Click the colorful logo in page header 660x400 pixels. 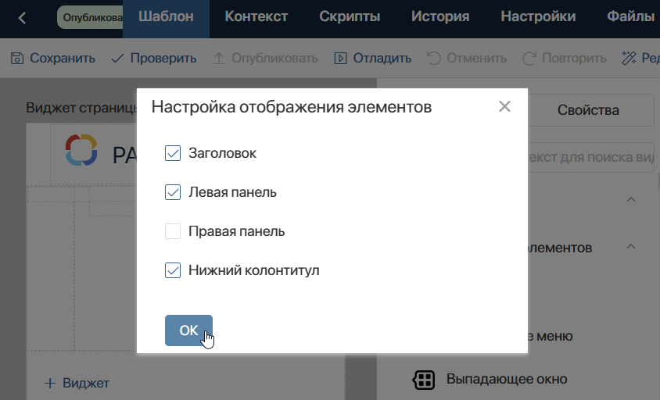[x=81, y=150]
